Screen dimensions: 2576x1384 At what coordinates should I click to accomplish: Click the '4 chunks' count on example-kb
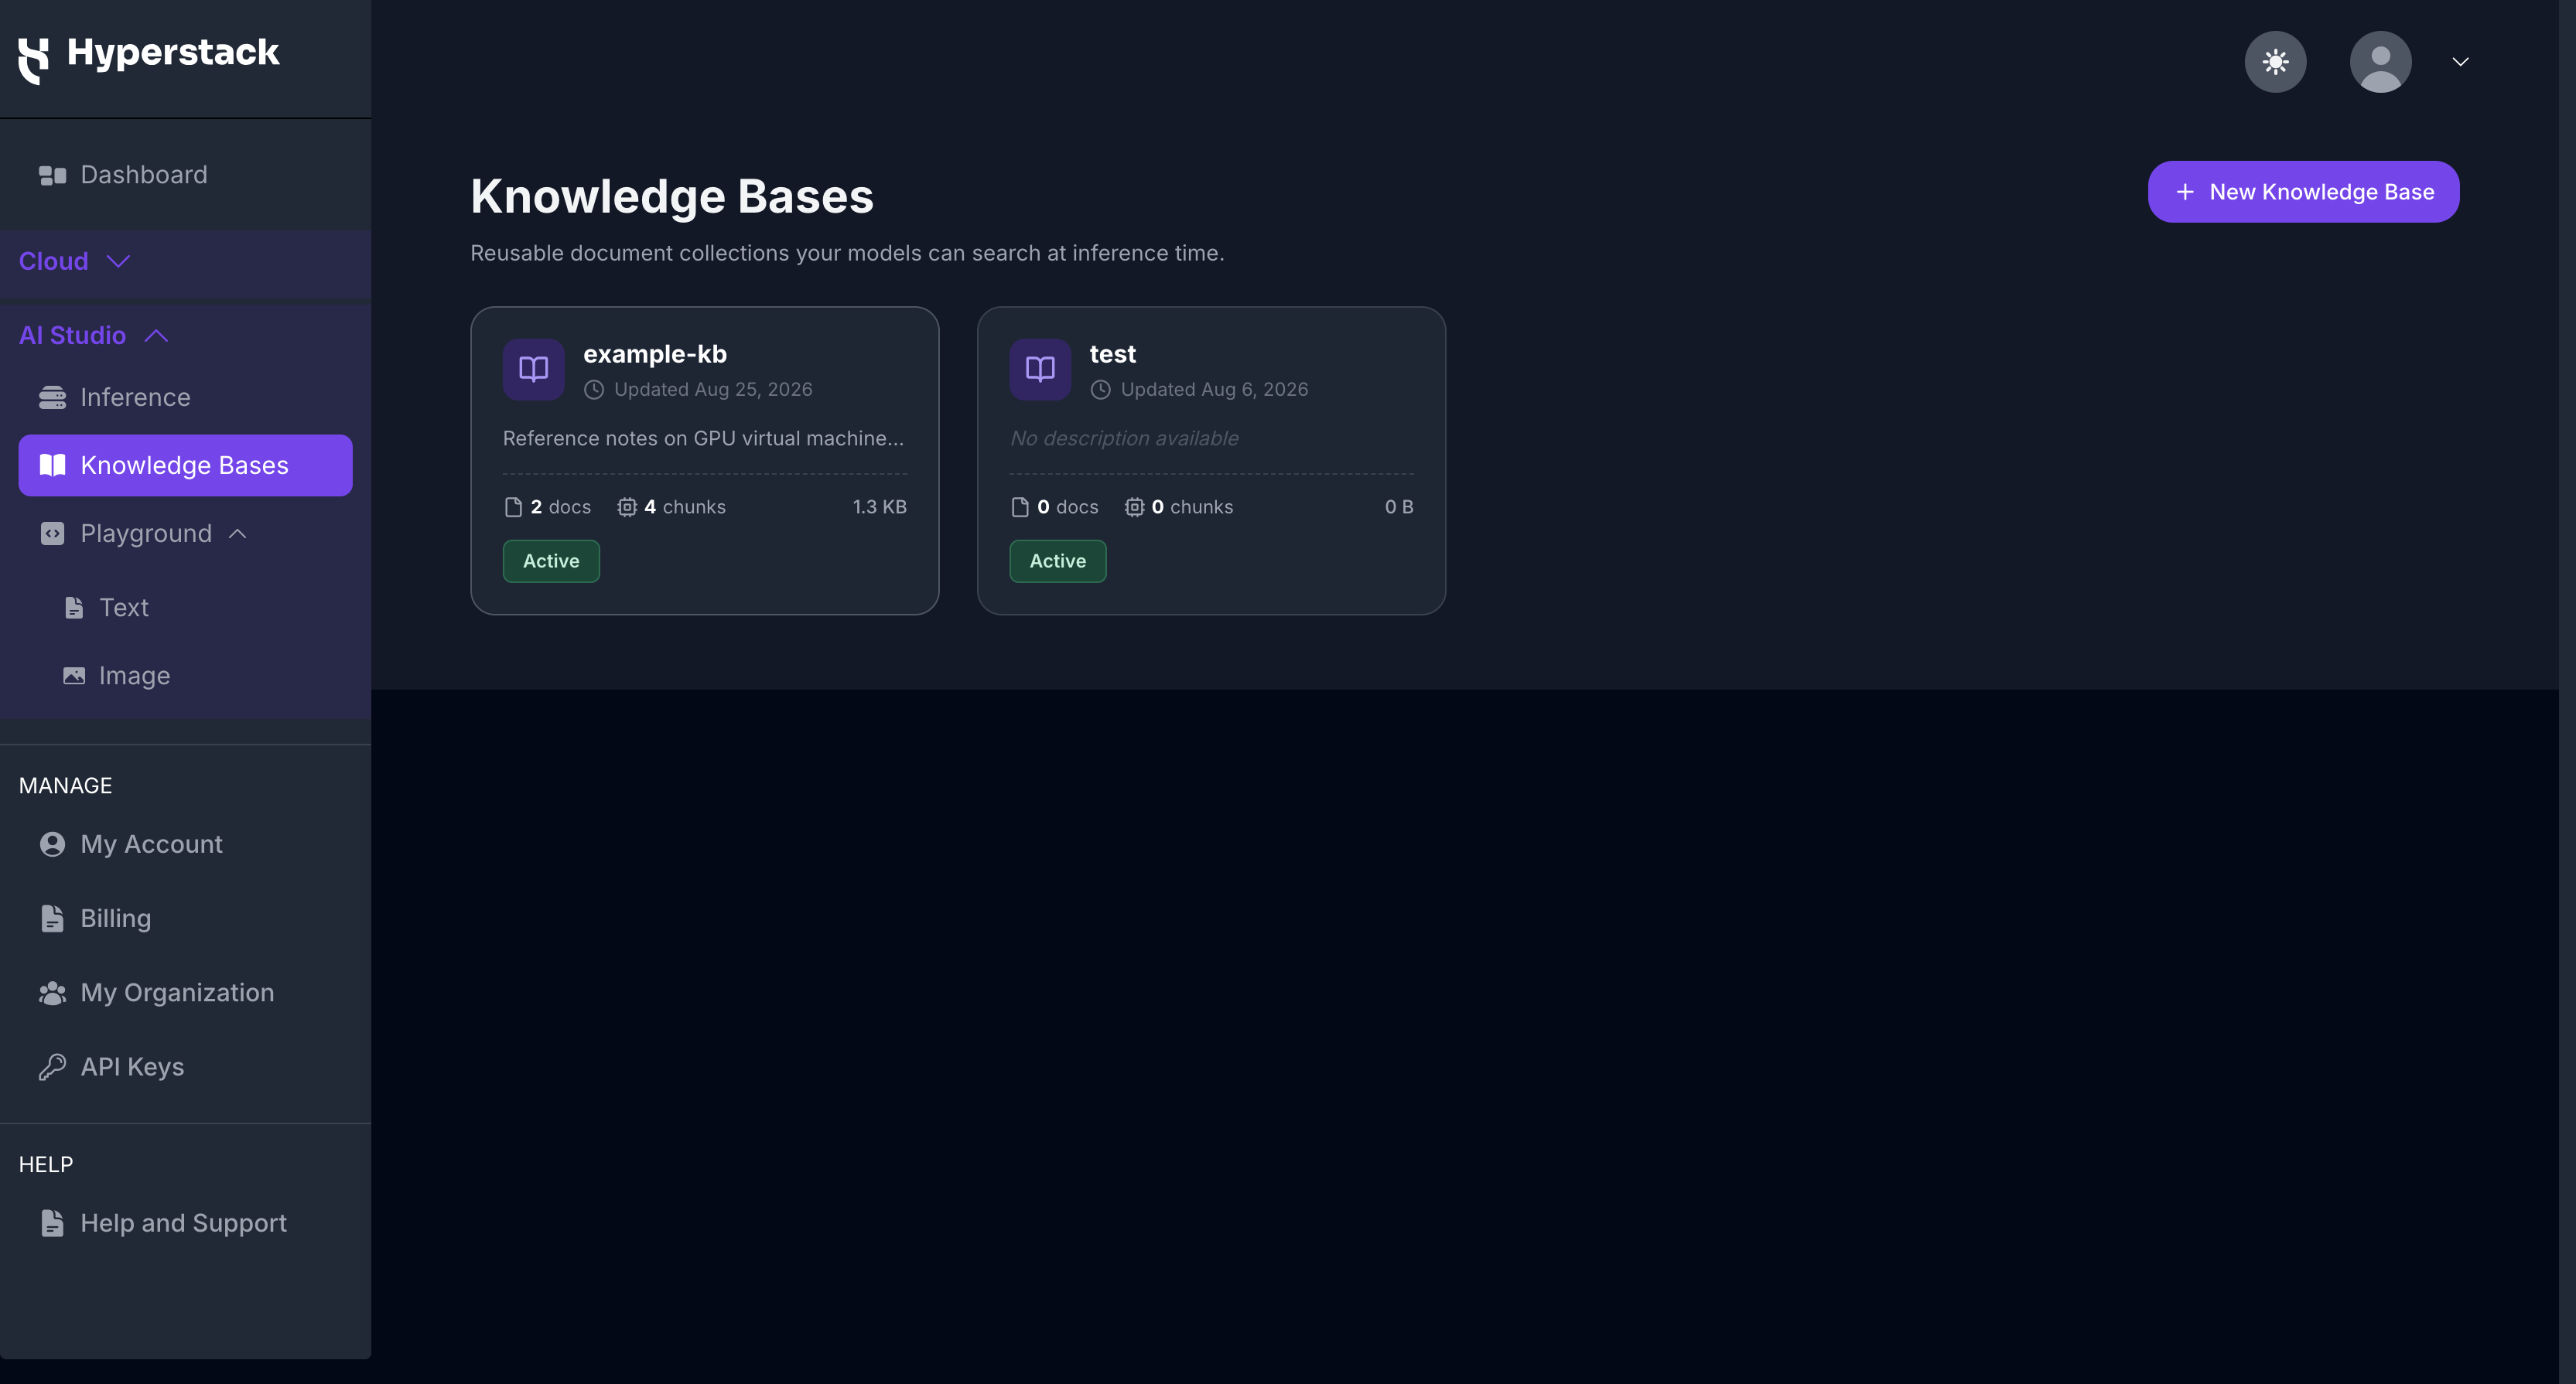[671, 508]
